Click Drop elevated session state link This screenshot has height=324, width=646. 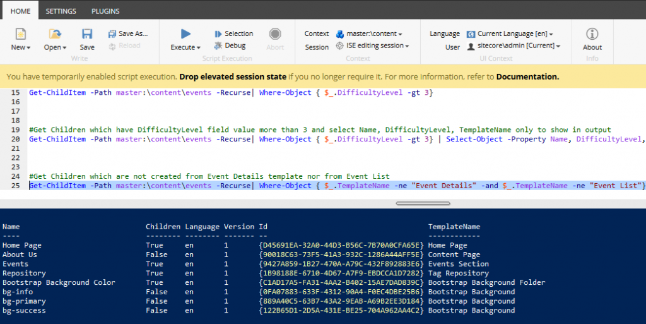[x=233, y=77]
